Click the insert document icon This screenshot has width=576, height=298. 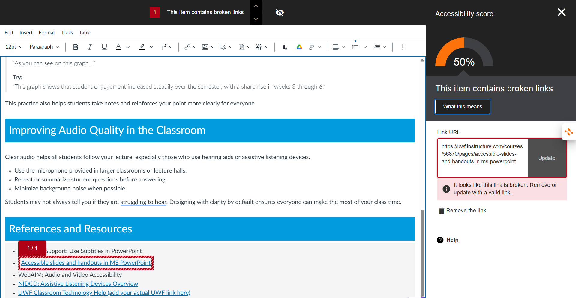click(x=241, y=47)
